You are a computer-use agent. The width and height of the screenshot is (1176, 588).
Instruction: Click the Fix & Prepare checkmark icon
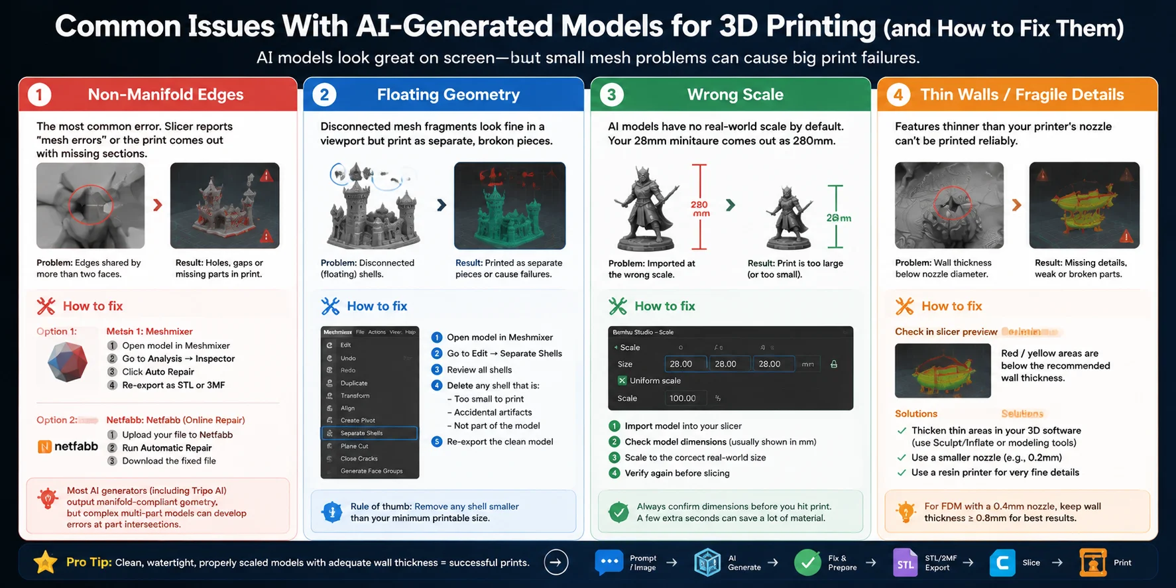tap(807, 562)
